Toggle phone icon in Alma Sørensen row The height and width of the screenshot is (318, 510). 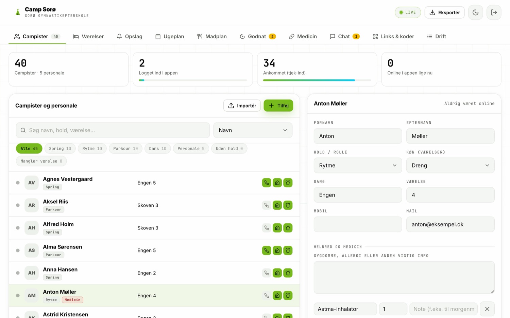click(x=267, y=250)
